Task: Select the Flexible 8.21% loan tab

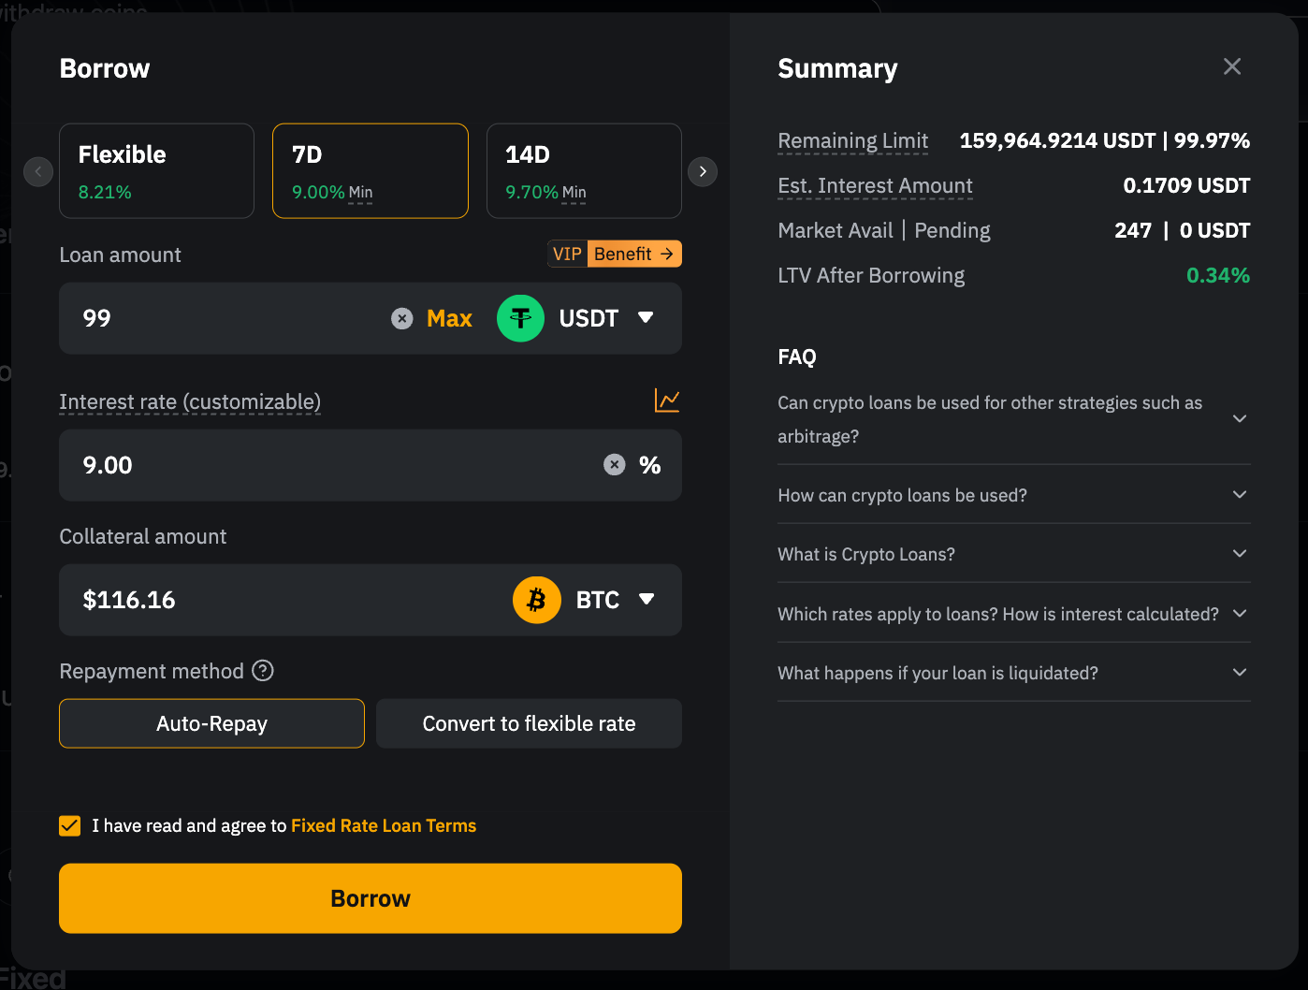Action: (x=156, y=171)
